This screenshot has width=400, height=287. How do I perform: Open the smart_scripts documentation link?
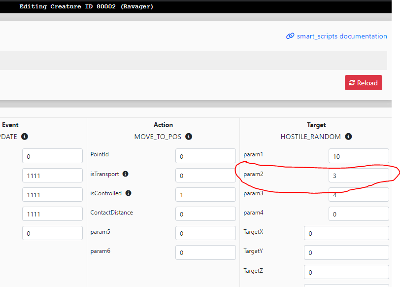click(342, 36)
